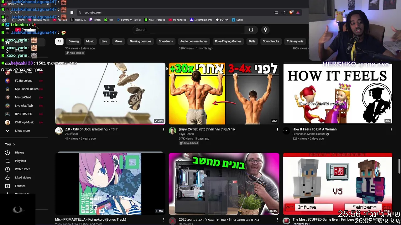Click title How It Feels To DM A Woman
The height and width of the screenshot is (225, 401).
click(x=315, y=129)
